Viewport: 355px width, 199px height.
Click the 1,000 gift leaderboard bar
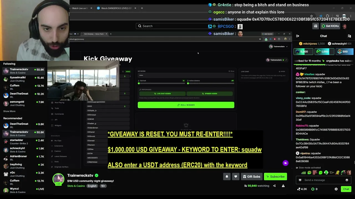coord(324,52)
